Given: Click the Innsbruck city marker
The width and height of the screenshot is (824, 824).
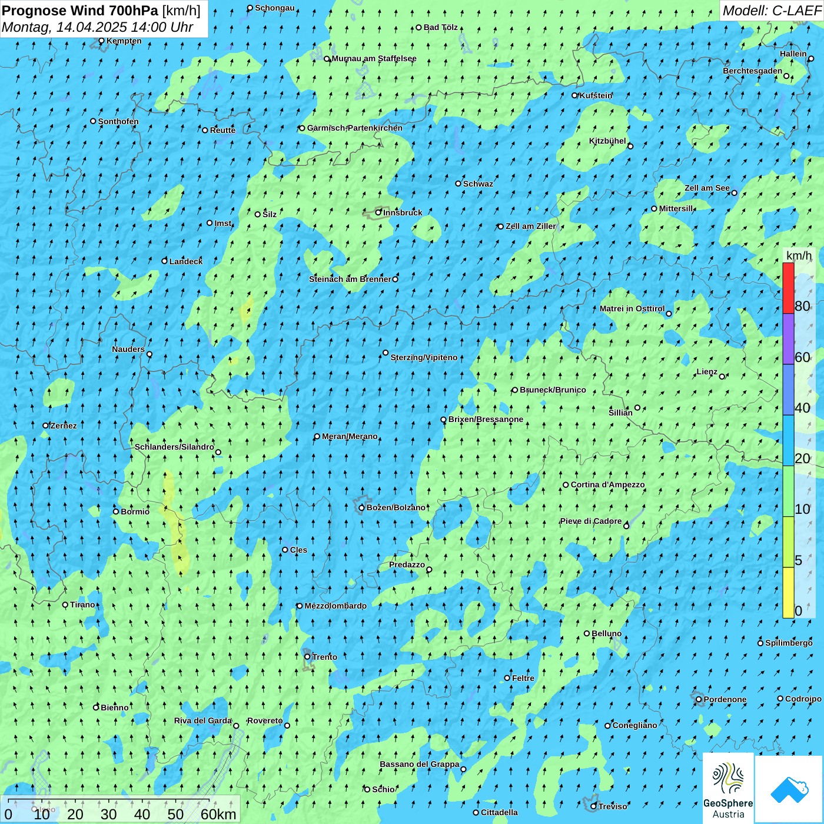Looking at the screenshot, I should [378, 212].
